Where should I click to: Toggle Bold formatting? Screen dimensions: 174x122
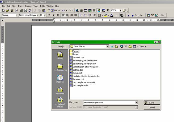(49, 15)
